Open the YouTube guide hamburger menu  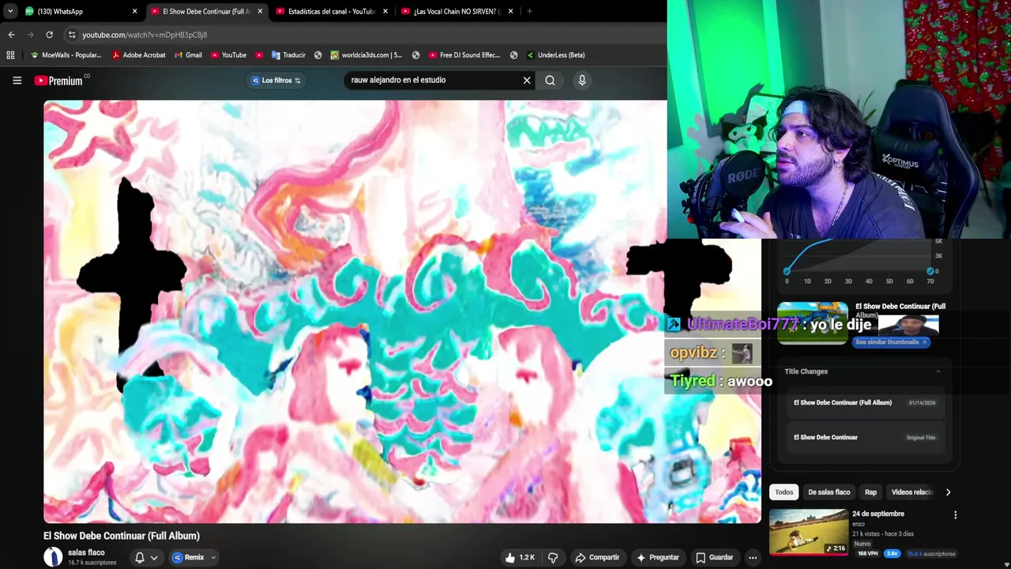(17, 80)
